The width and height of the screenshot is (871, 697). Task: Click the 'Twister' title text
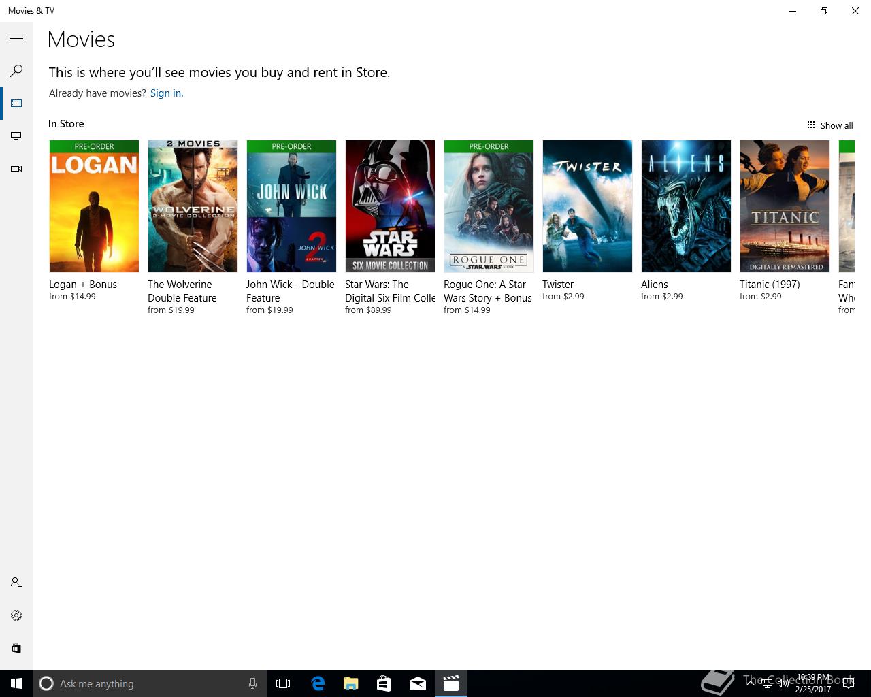coord(558,285)
